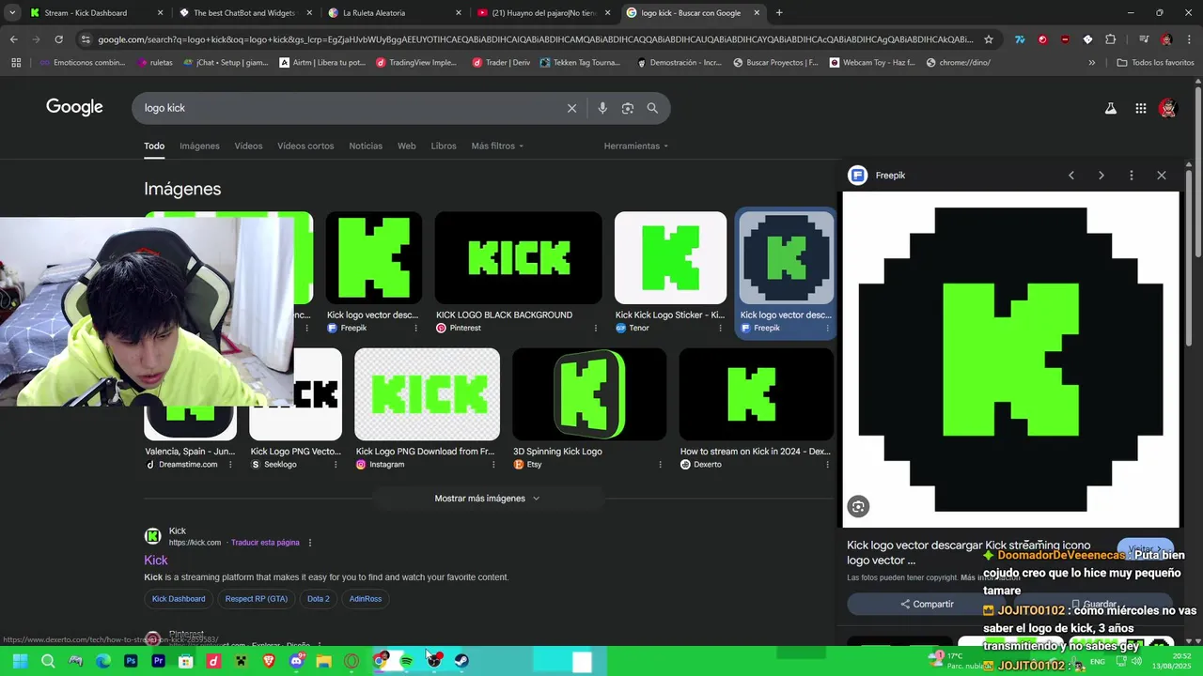
Task: Open the Kick search result title link
Action: [156, 561]
